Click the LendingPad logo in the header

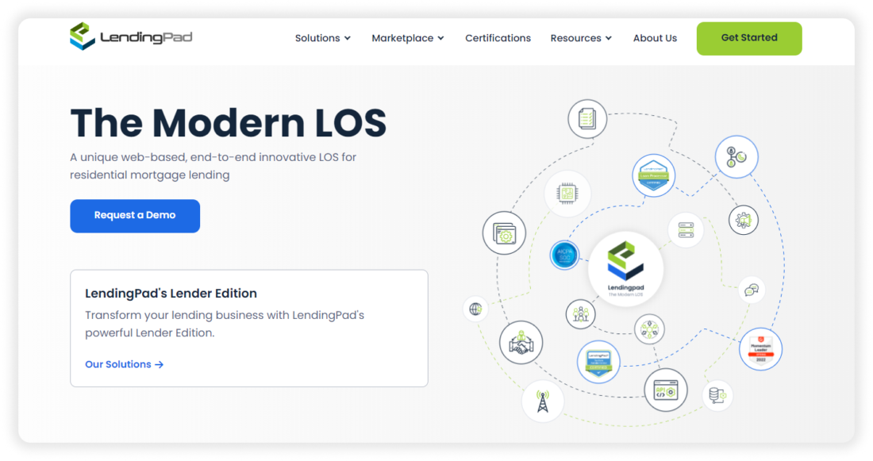point(130,36)
